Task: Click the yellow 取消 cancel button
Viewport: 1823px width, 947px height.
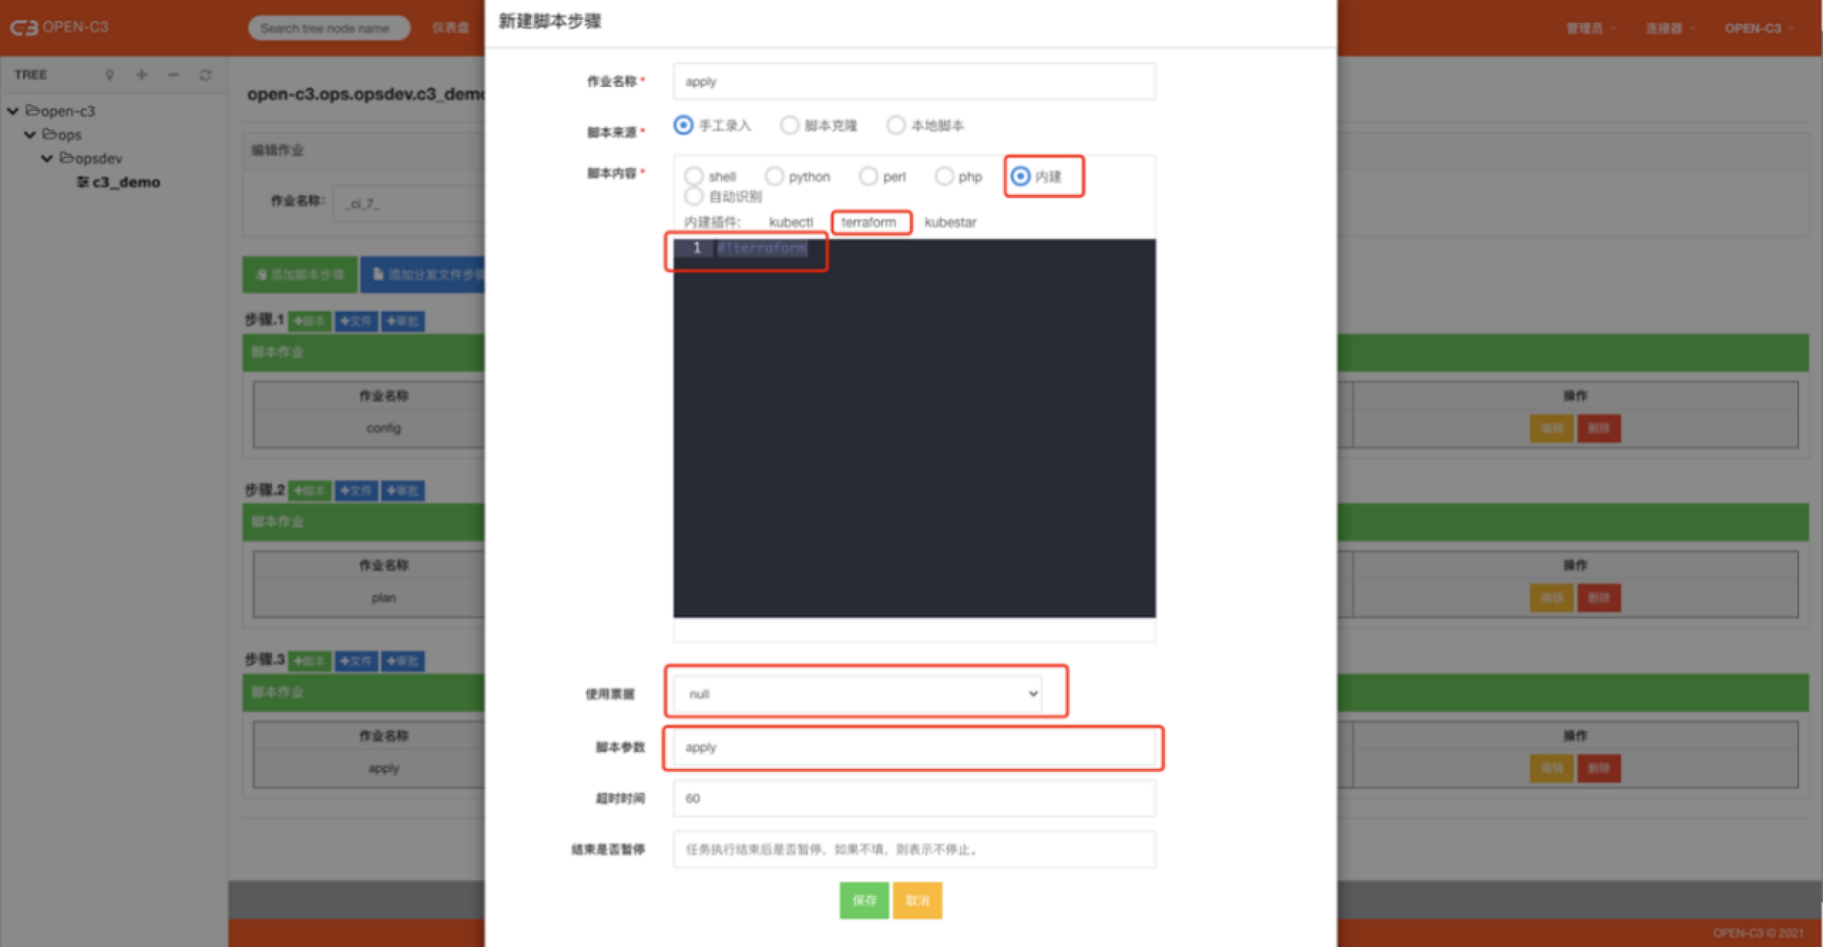Action: pyautogui.click(x=917, y=900)
